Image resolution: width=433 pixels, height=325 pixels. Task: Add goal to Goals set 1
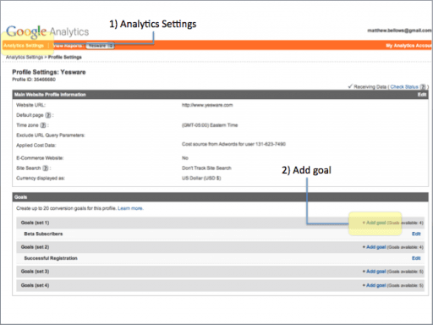click(x=376, y=223)
